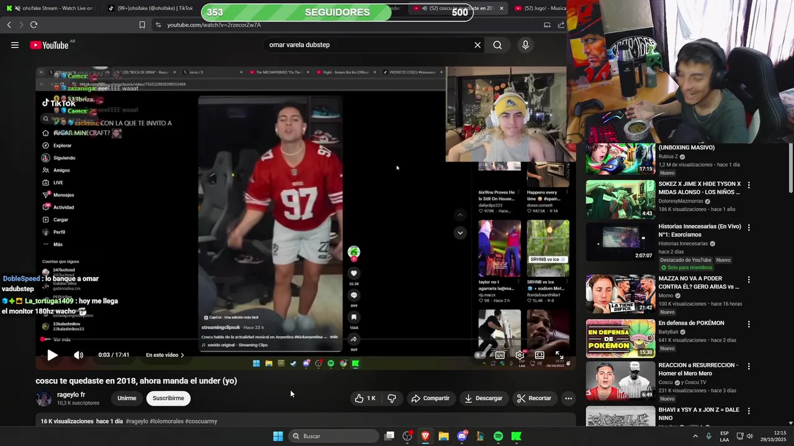Image resolution: width=794 pixels, height=446 pixels.
Task: Close the coscu te quedaste tab
Action: (501, 8)
